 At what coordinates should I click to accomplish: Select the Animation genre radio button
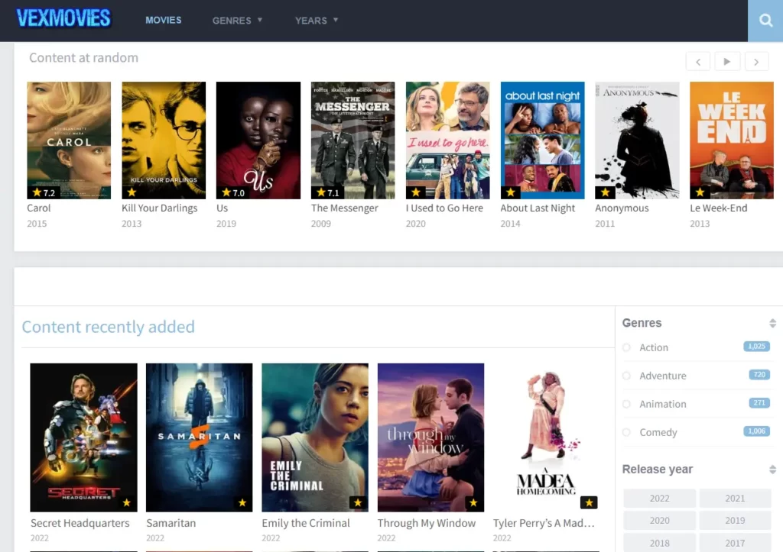pos(627,404)
